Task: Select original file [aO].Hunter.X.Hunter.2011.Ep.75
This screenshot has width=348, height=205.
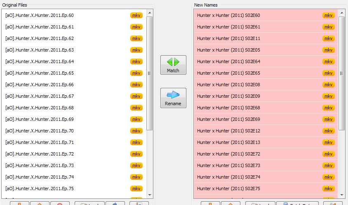Action: pyautogui.click(x=74, y=189)
